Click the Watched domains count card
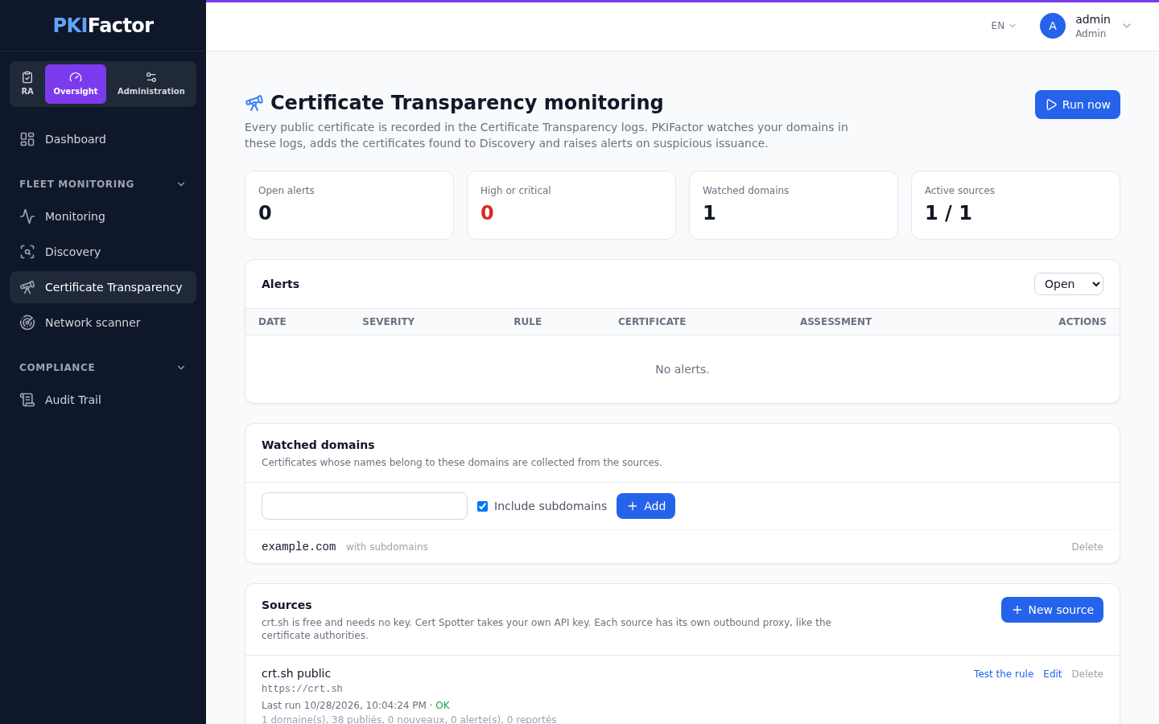Image resolution: width=1159 pixels, height=724 pixels. (x=794, y=205)
